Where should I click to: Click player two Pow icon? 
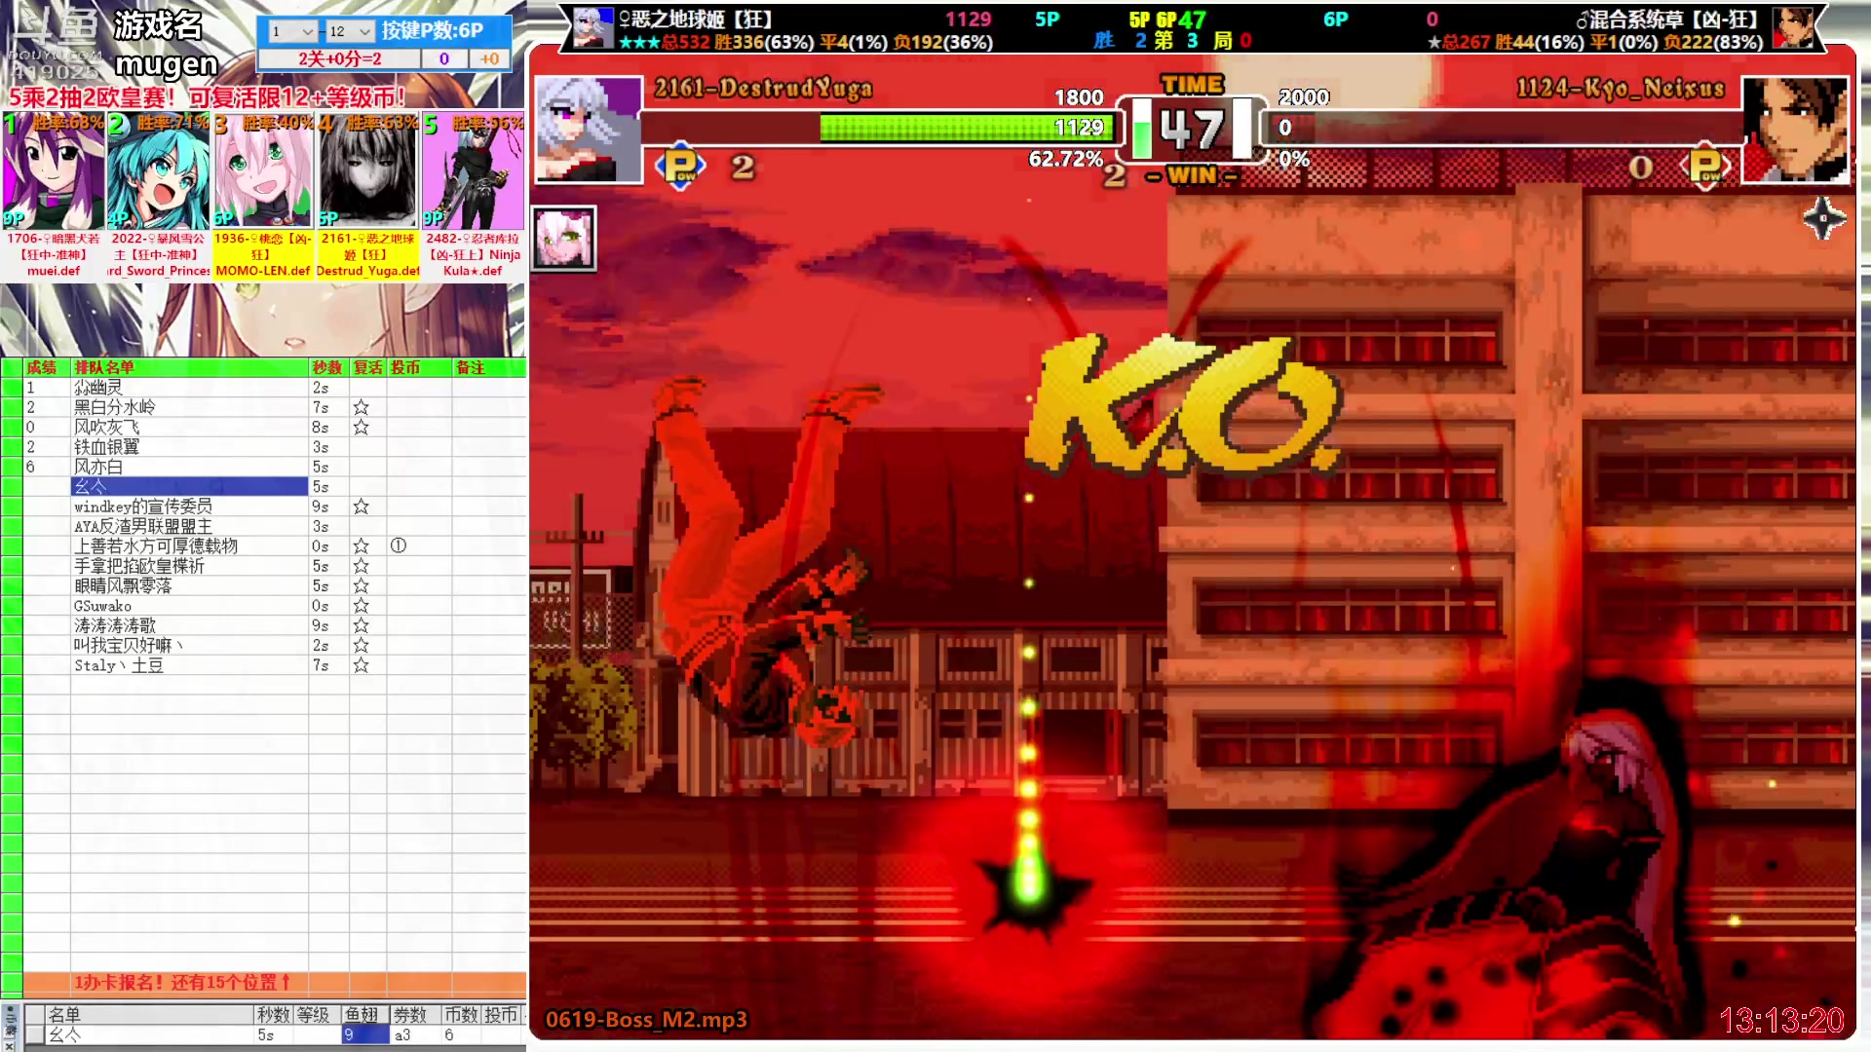tap(1705, 167)
